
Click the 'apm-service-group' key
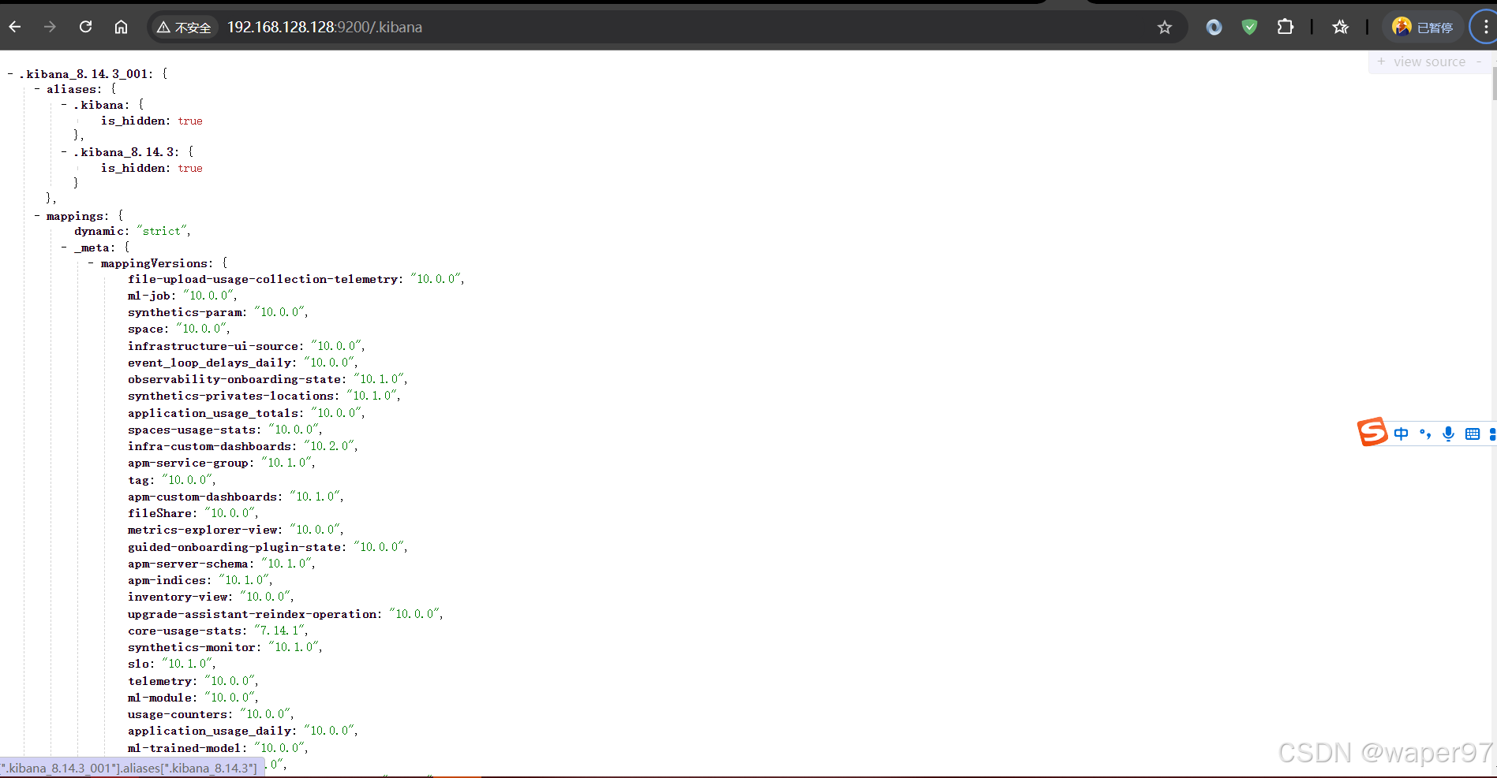tap(189, 463)
